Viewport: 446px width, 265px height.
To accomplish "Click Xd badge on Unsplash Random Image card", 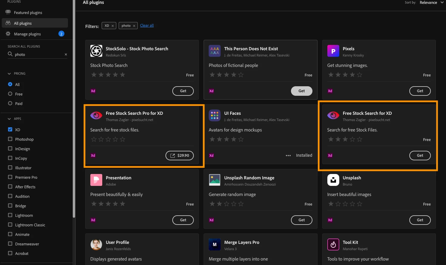I will point(211,220).
